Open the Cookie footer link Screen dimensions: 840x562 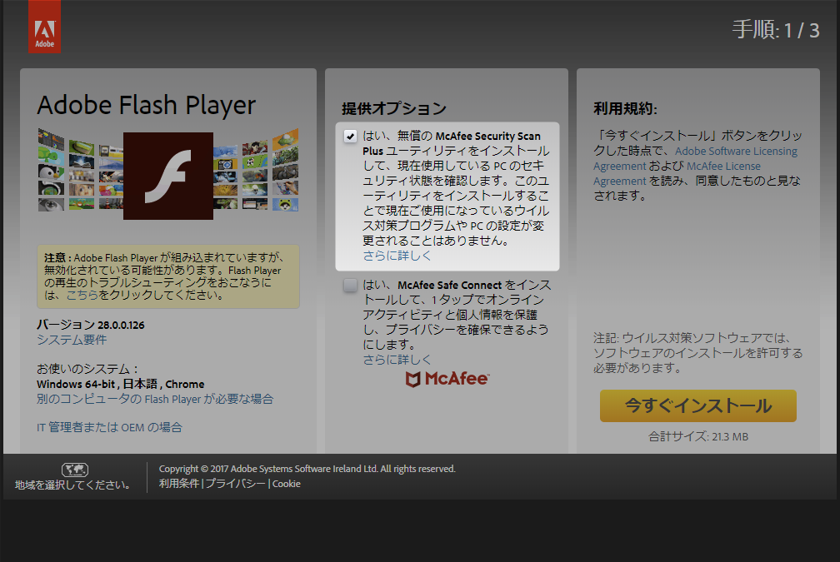[x=287, y=484]
